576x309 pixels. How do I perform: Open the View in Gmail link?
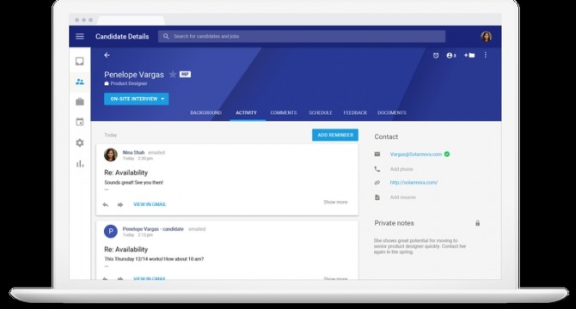150,204
